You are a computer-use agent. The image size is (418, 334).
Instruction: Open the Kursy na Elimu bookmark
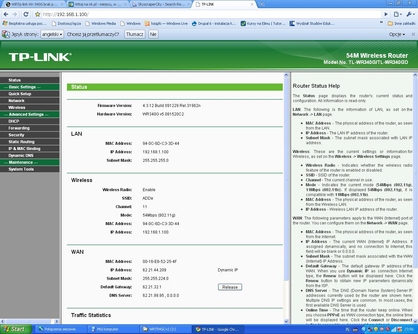pos(263,23)
